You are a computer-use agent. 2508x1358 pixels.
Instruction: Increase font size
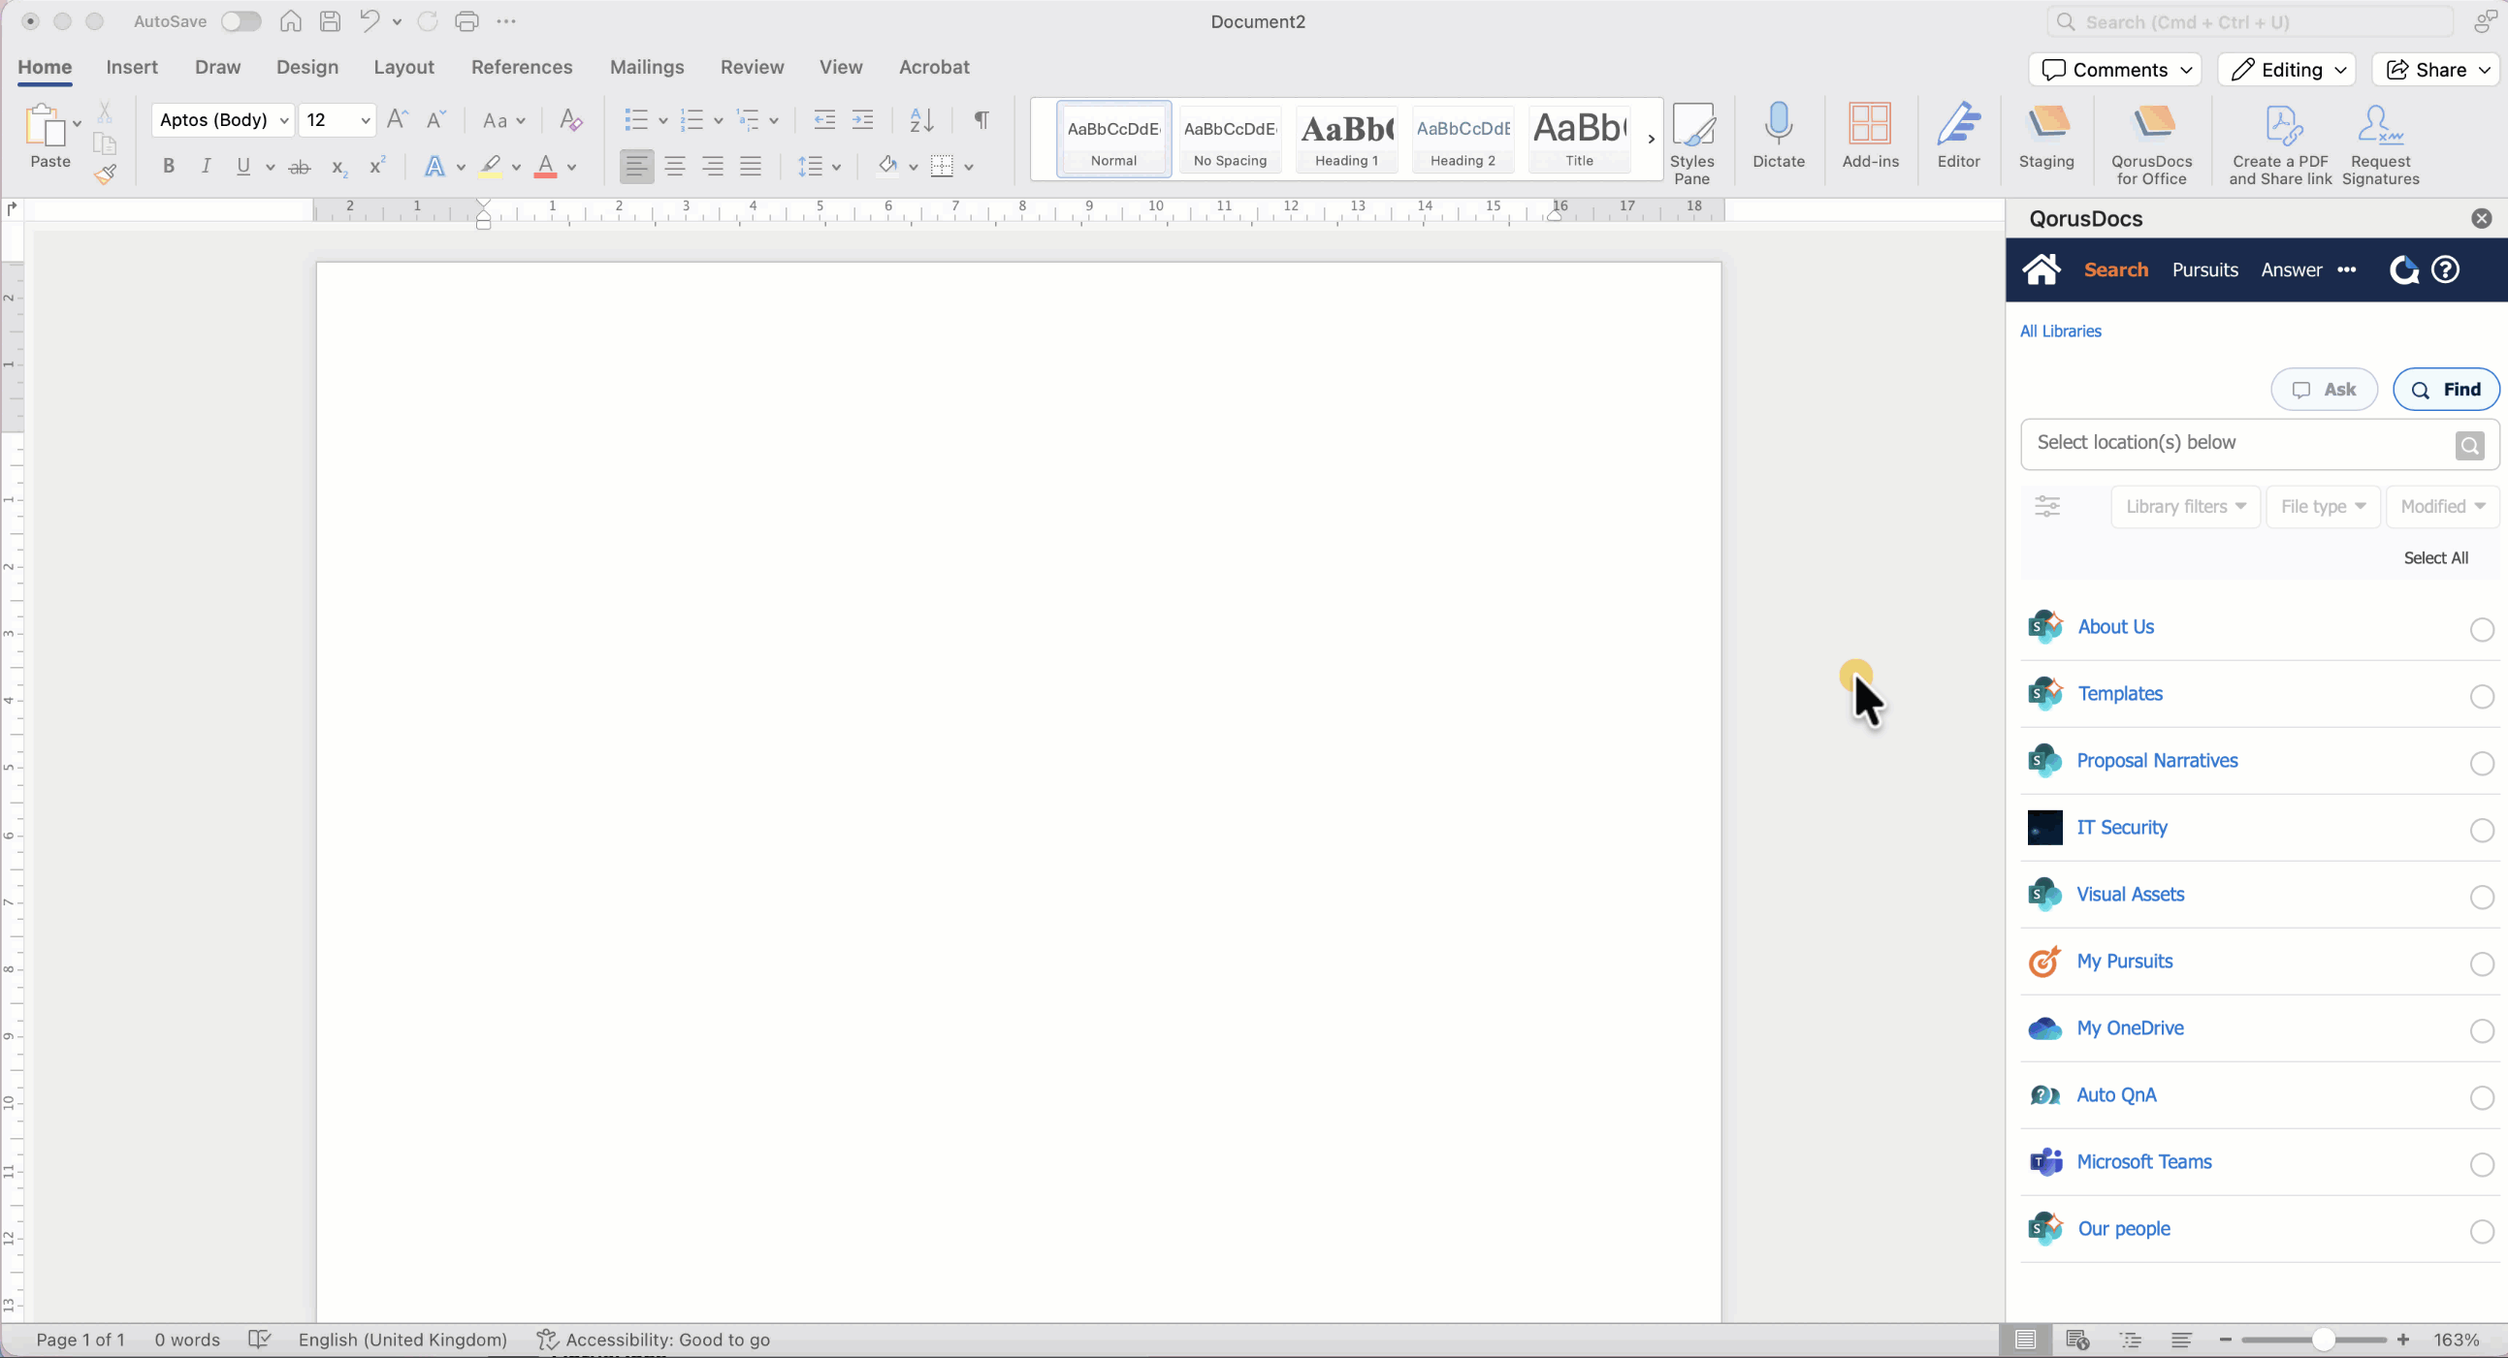[398, 119]
